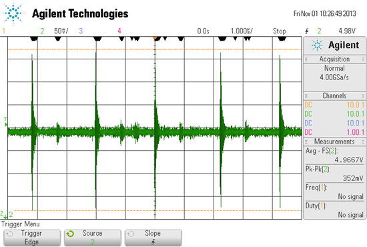The image size is (367, 247).
Task: Click the Slope rotary arrow icon
Action: 131,234
